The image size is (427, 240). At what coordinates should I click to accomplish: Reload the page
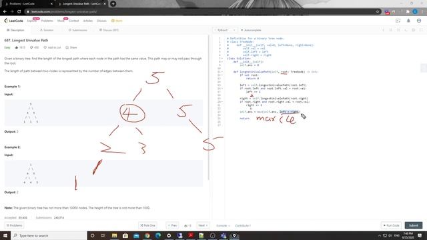click(19, 12)
